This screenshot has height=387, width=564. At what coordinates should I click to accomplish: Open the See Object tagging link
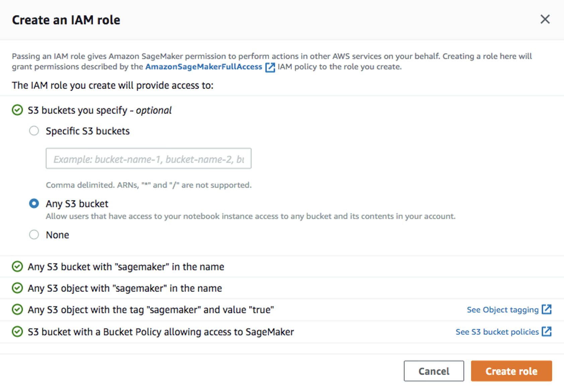coord(502,310)
